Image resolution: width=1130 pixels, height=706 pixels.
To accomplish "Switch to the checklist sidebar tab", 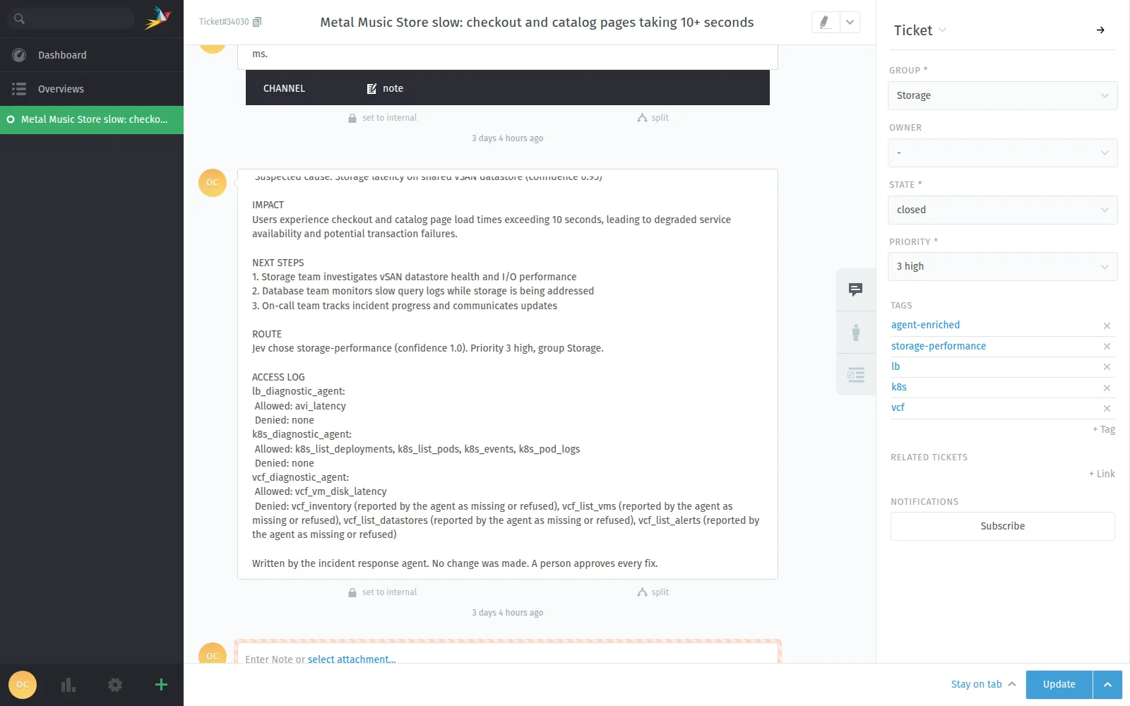I will [x=855, y=375].
